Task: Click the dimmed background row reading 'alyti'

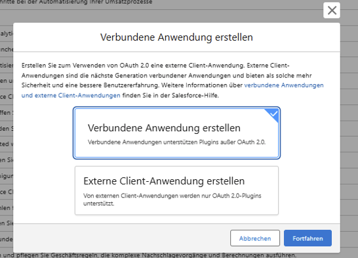Action: coord(7,33)
